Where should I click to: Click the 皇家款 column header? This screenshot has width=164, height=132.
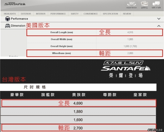tap(140, 95)
